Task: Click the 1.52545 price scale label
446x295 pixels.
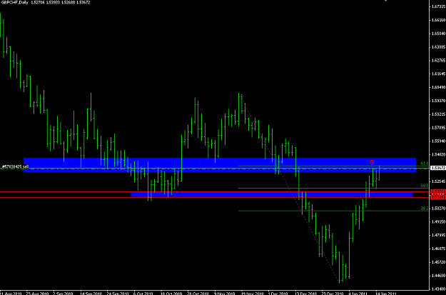Action: (x=438, y=181)
